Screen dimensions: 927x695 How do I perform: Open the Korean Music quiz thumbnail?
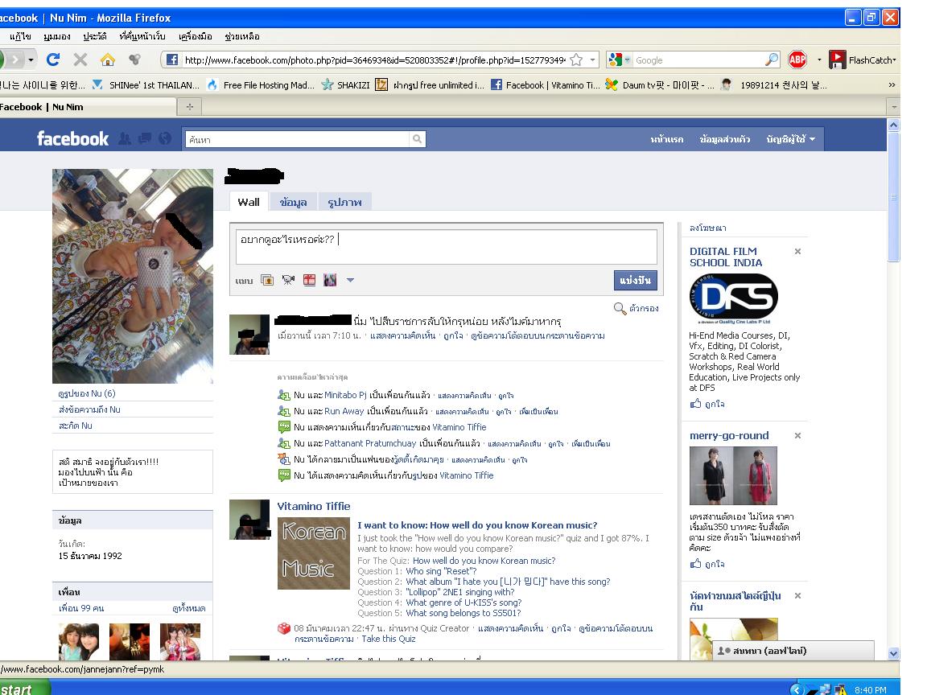coord(313,553)
